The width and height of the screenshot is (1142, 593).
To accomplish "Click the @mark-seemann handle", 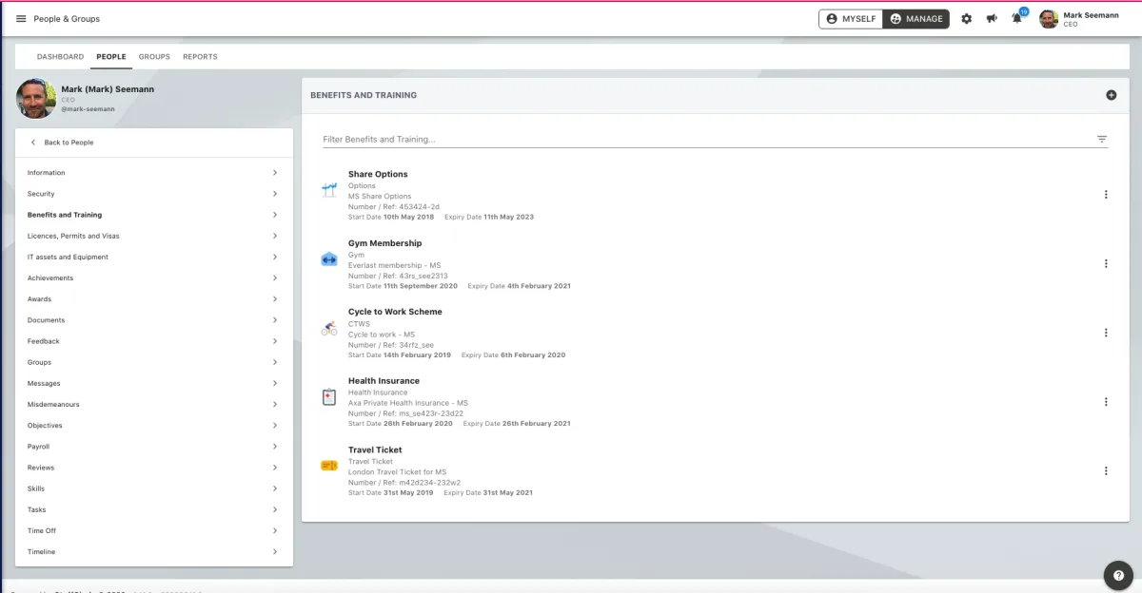I will click(89, 109).
